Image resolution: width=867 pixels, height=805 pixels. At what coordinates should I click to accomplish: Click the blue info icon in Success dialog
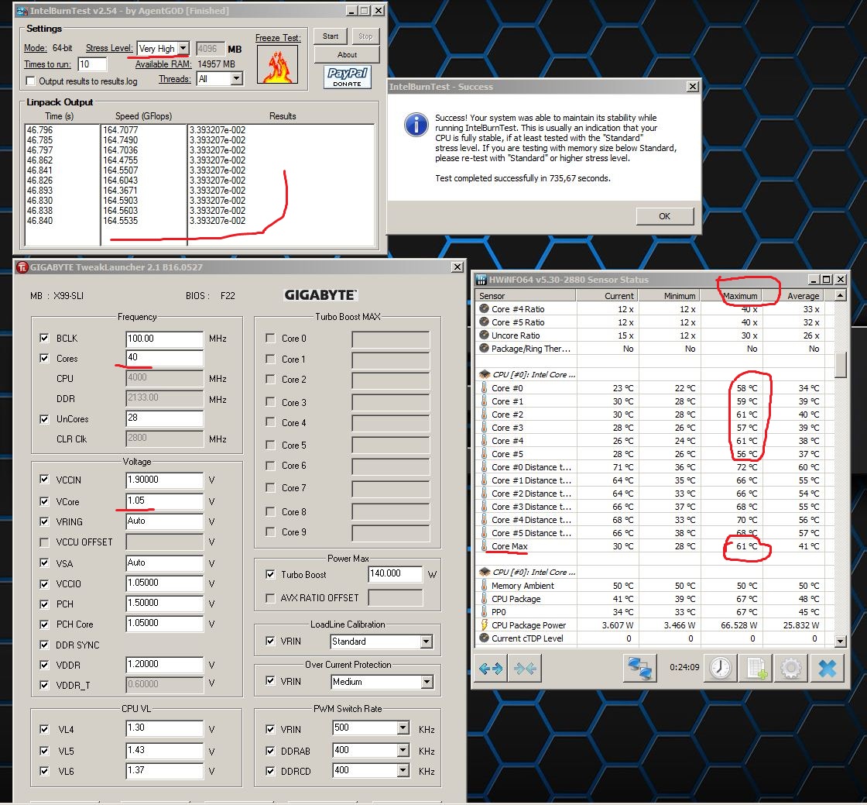tap(416, 125)
